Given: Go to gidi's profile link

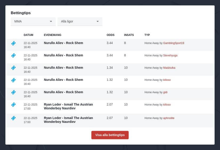Looking at the screenshot, I should click(x=165, y=92).
